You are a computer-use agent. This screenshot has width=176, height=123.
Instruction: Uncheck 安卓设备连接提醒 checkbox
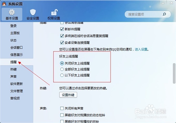tap(62, 42)
